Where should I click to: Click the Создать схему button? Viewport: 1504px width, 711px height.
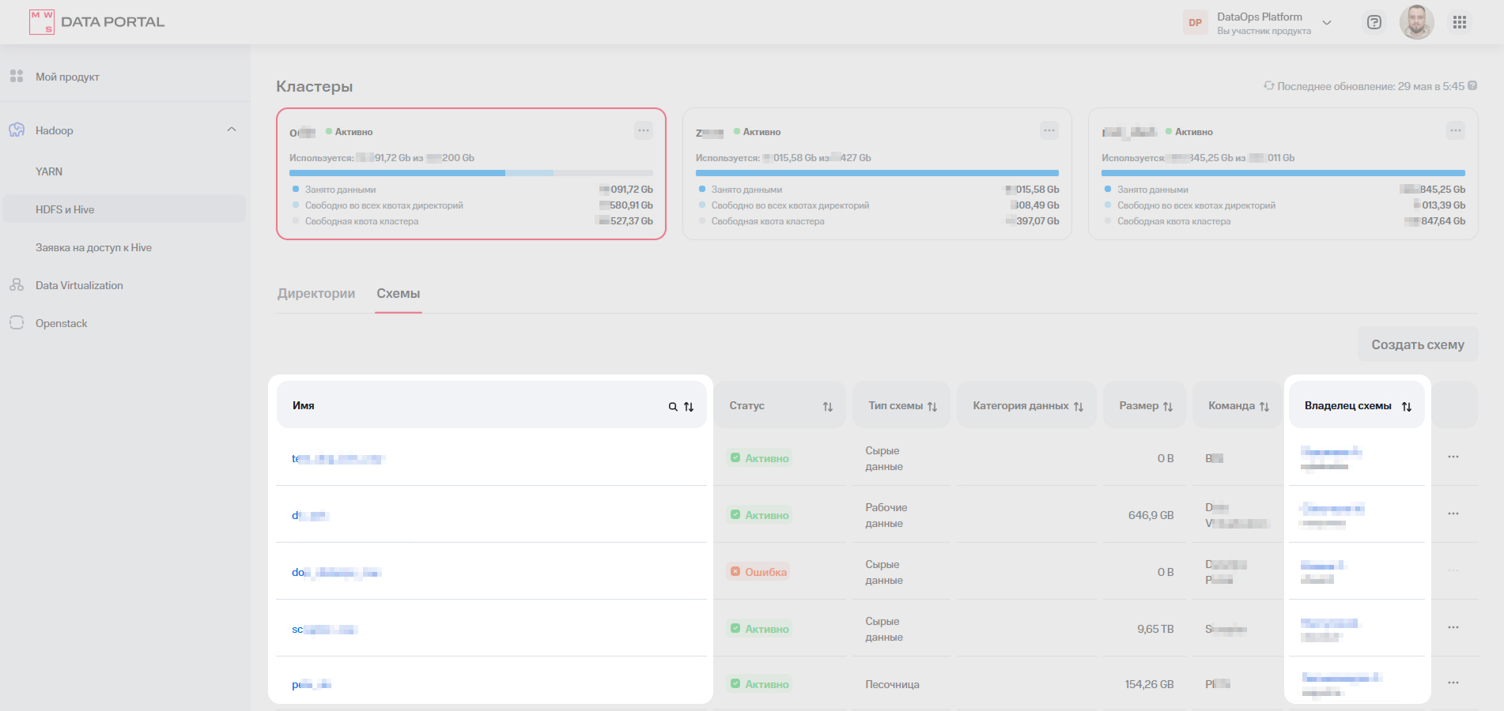pos(1418,344)
